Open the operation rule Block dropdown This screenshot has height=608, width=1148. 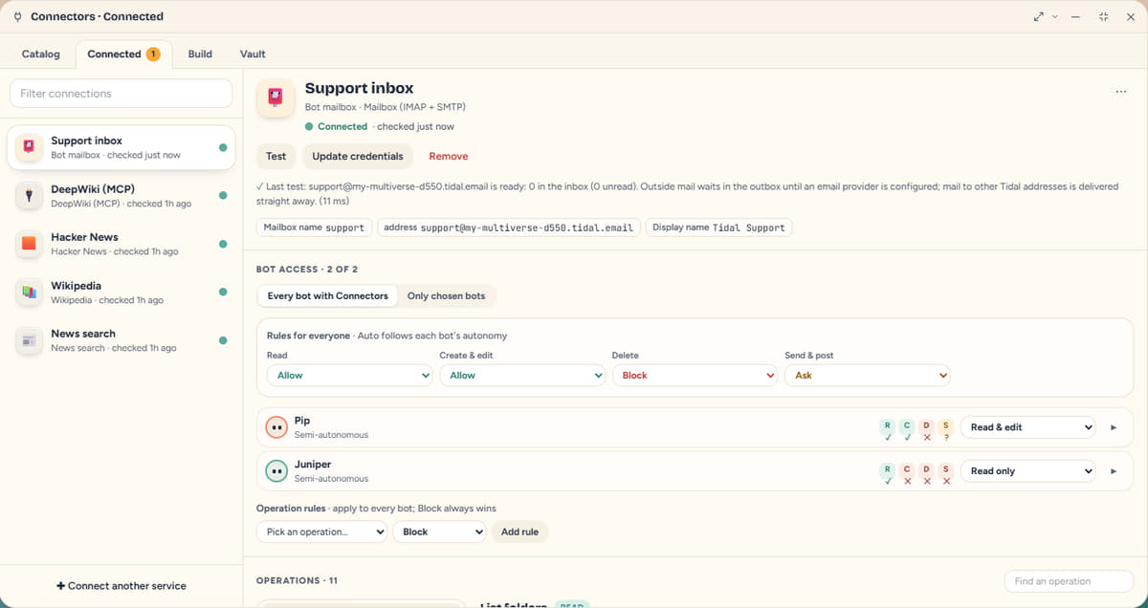(439, 532)
